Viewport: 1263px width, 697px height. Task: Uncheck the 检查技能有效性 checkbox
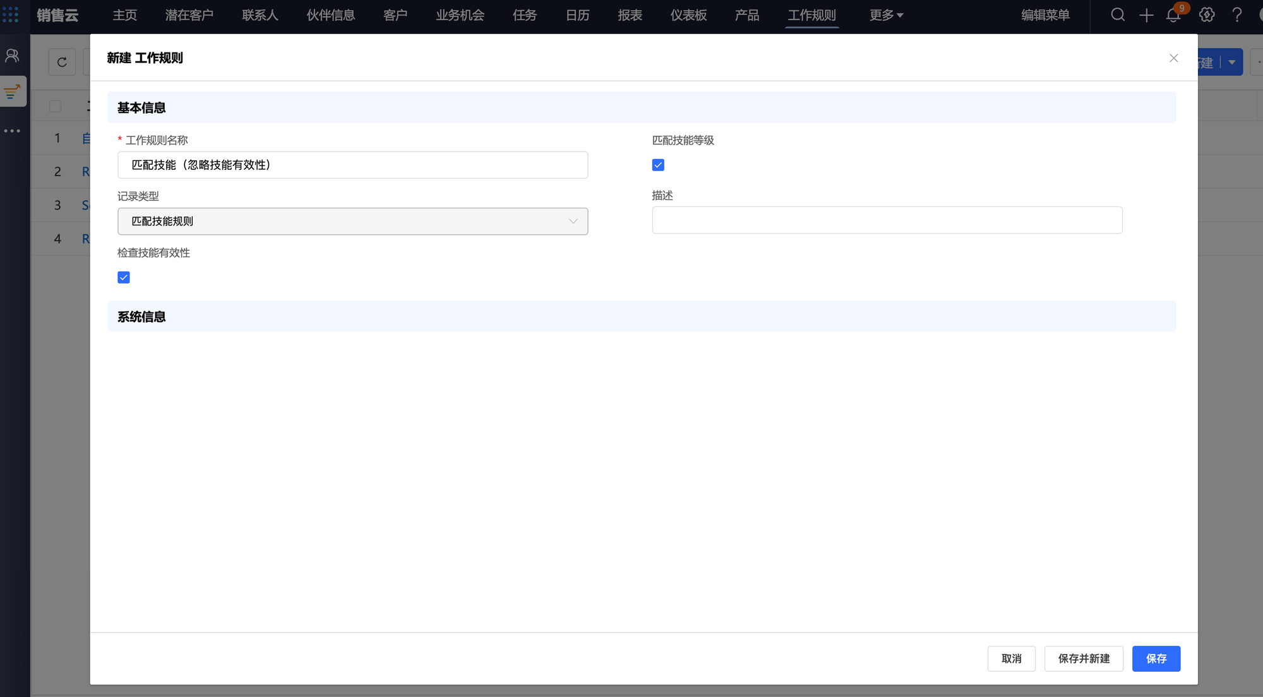(124, 278)
